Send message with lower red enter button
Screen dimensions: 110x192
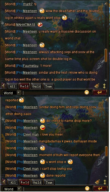point(100,188)
